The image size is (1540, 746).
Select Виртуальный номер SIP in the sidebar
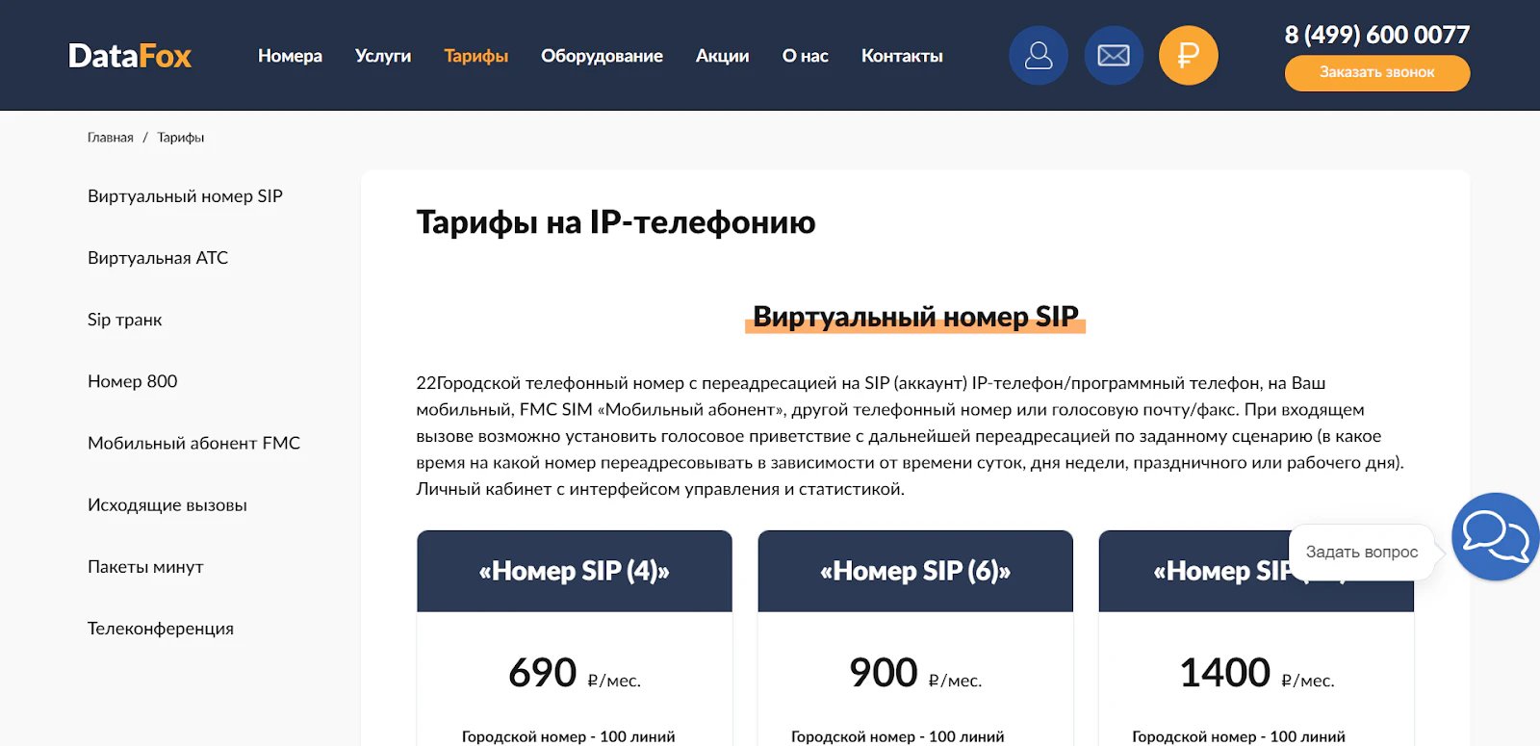click(185, 196)
